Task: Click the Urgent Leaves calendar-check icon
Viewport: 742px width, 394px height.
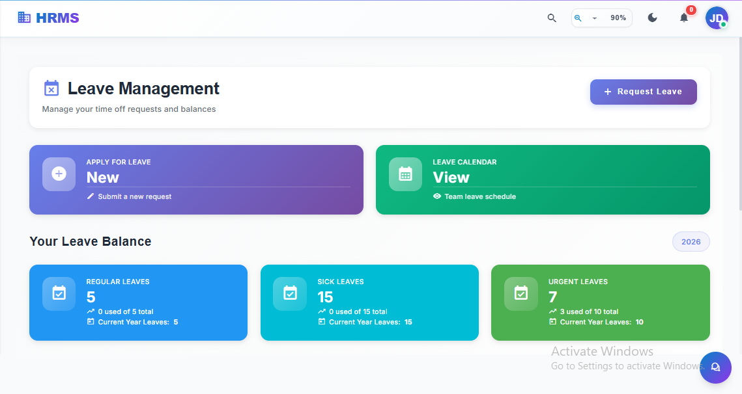Action: pos(521,293)
